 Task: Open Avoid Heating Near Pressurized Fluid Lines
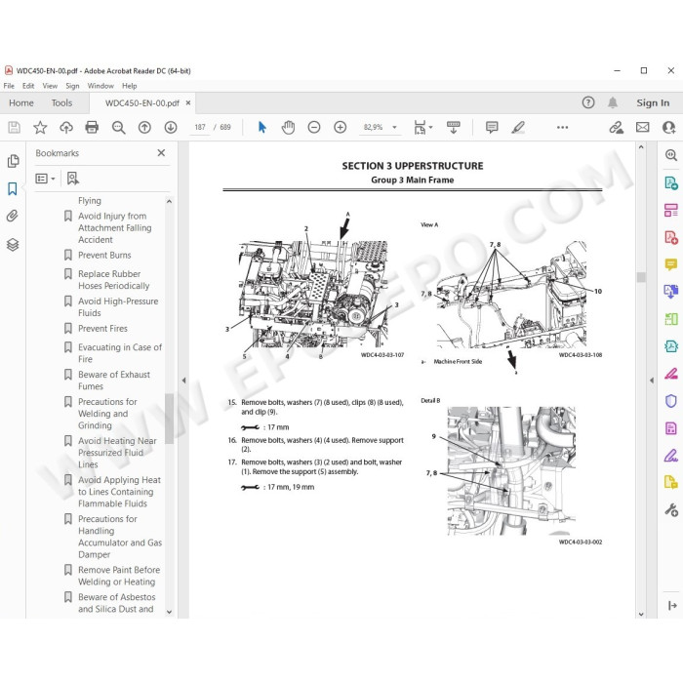click(x=117, y=453)
